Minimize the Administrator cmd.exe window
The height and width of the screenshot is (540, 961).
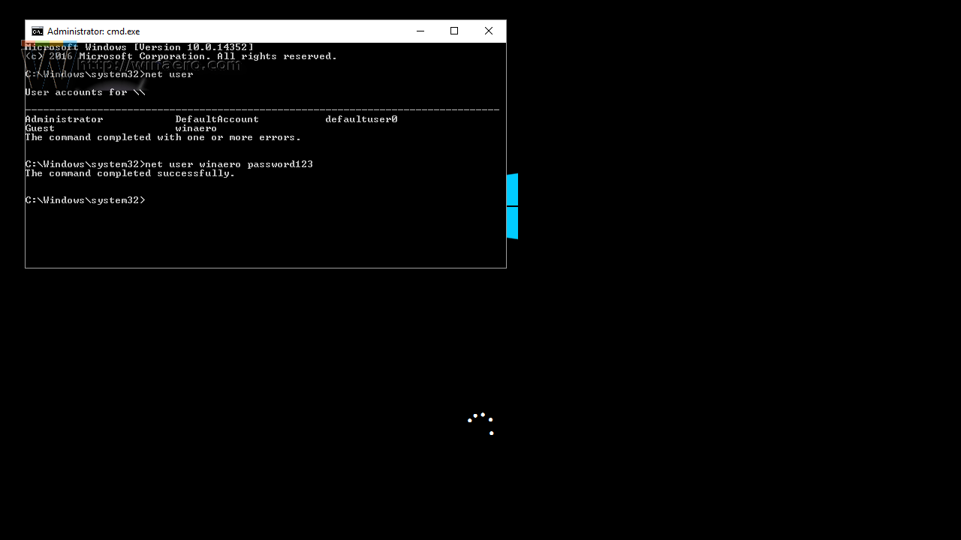coord(420,31)
